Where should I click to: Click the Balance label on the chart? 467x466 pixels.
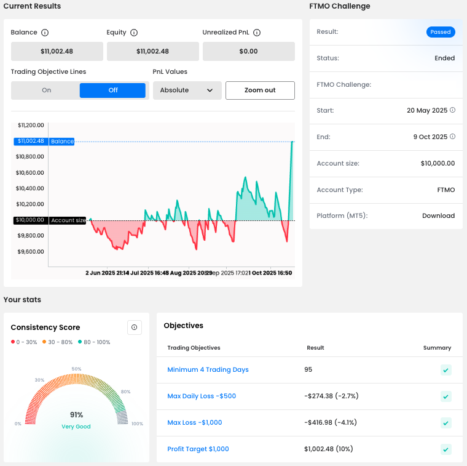pyautogui.click(x=62, y=142)
